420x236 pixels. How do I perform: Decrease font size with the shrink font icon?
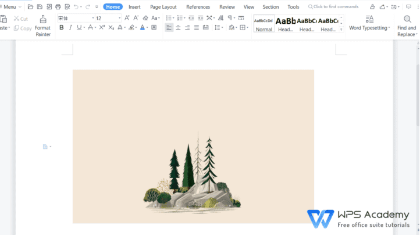[x=136, y=18]
